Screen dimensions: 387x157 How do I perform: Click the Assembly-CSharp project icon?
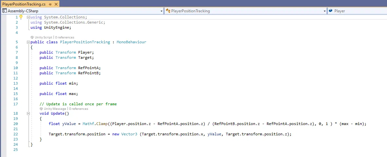click(5, 11)
